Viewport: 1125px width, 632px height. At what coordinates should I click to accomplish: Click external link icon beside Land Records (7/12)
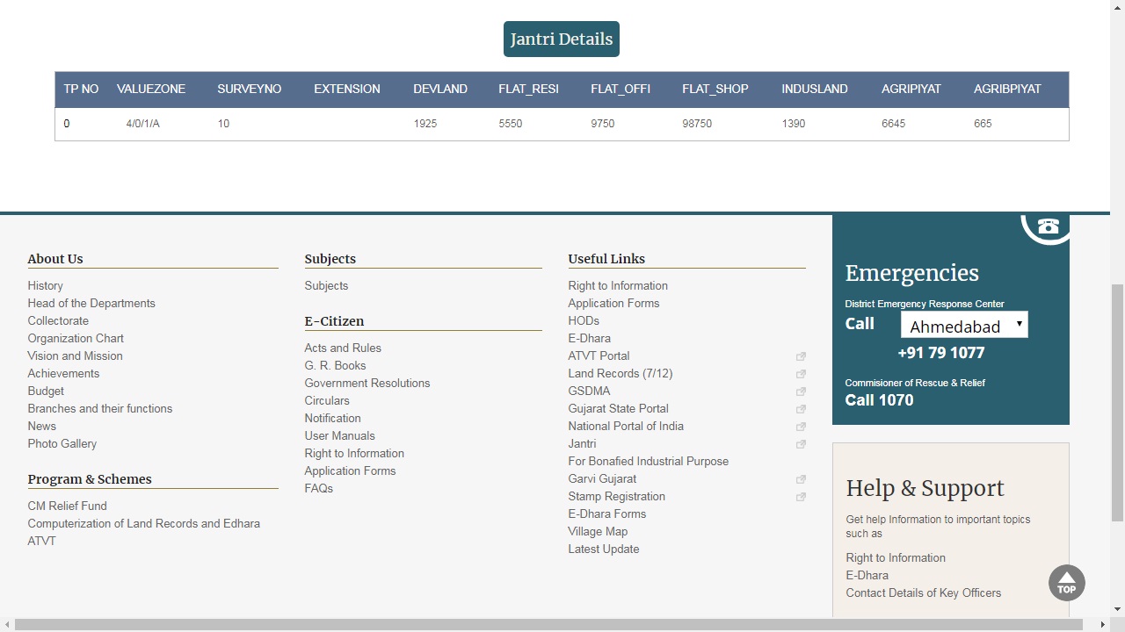pyautogui.click(x=801, y=374)
